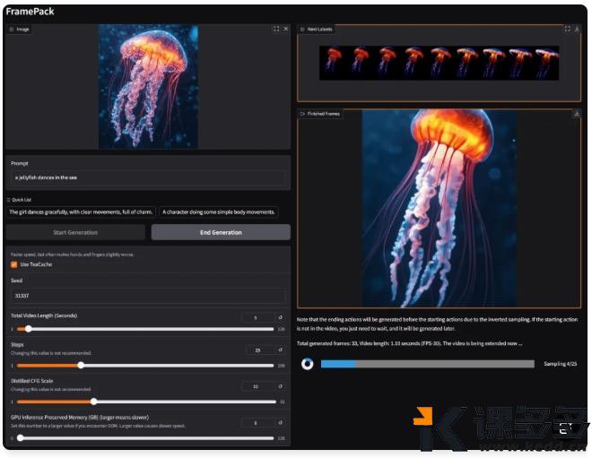Expand the input Image to fullscreen
This screenshot has height=458, width=592.
[275, 29]
